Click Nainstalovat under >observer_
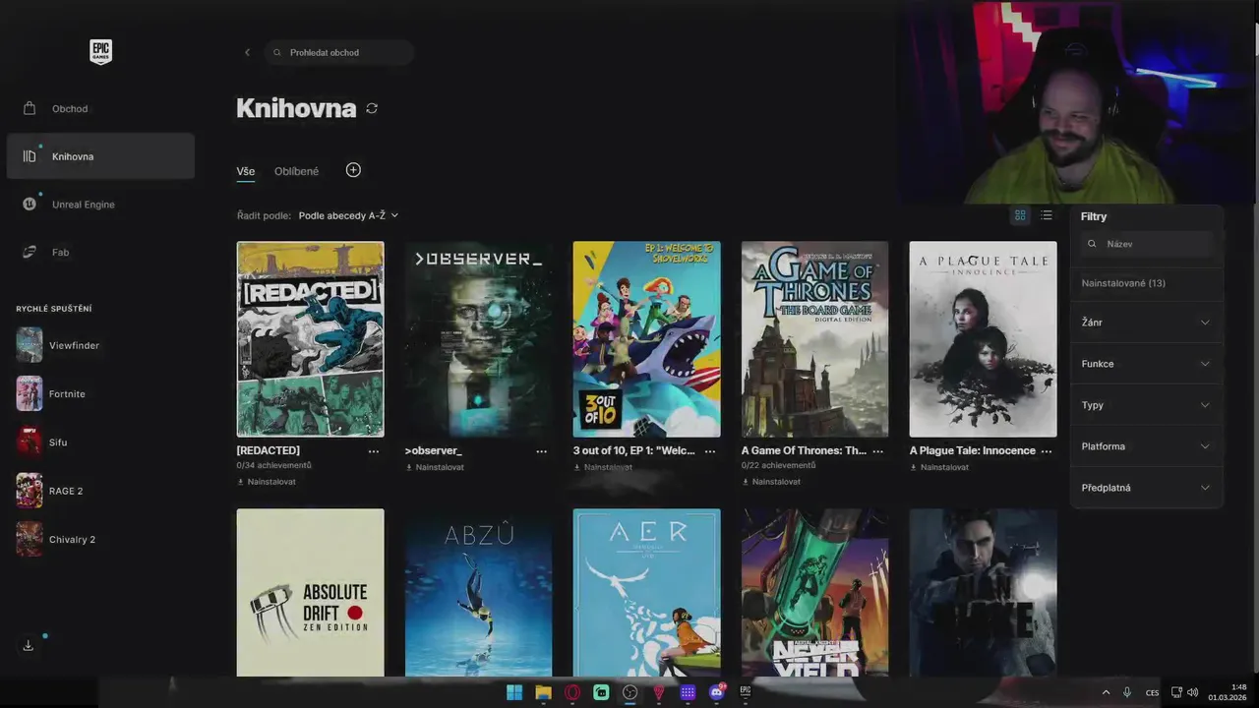The width and height of the screenshot is (1259, 708). click(435, 467)
